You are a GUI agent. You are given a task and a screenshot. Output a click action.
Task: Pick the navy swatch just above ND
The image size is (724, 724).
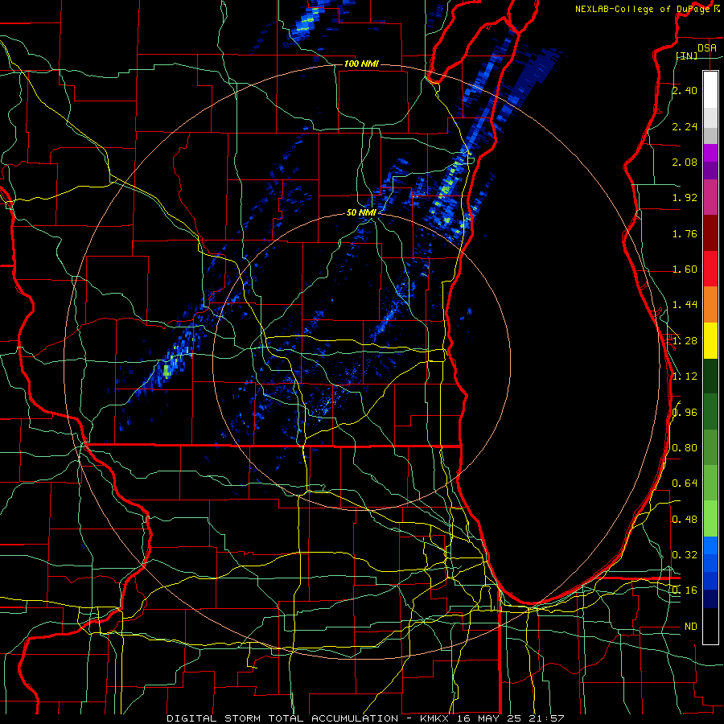tap(710, 599)
